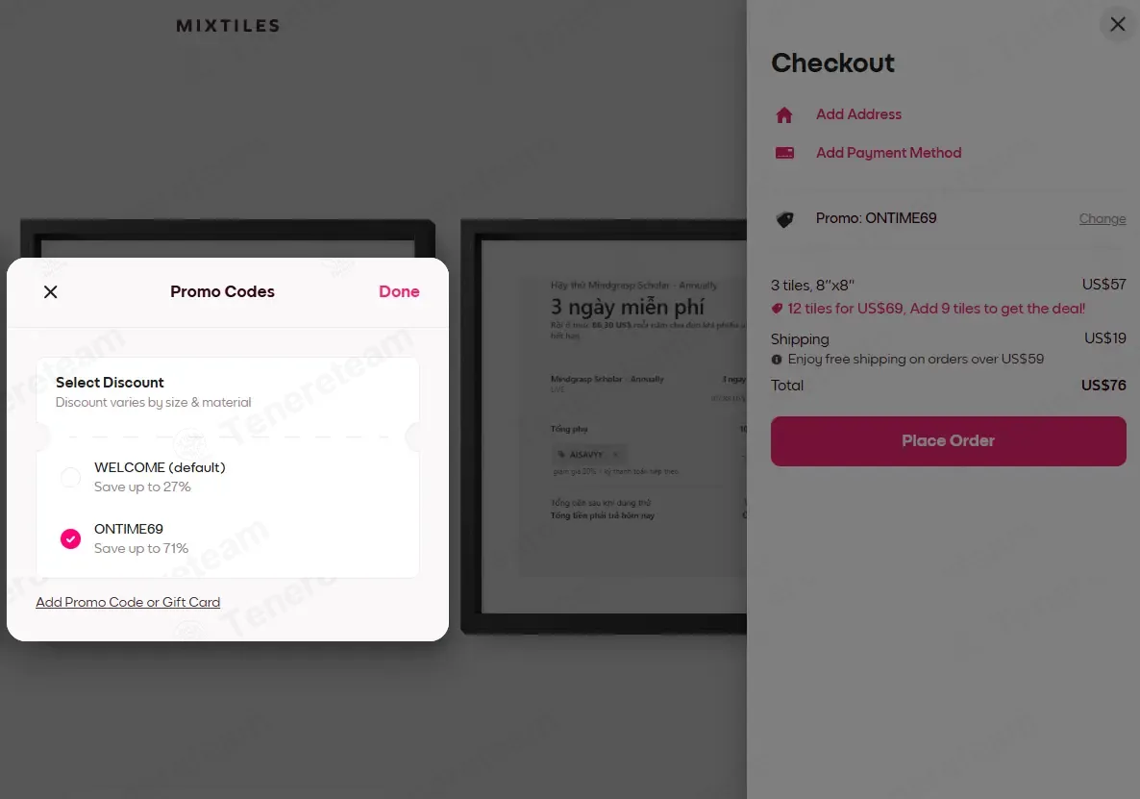The image size is (1140, 799).
Task: Click the Place Order button
Action: pyautogui.click(x=948, y=441)
